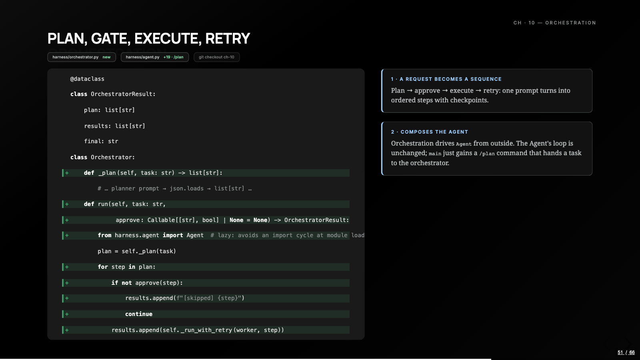Click the "self._run_with_retry(worker, step)" line
Image resolution: width=640 pixels, height=360 pixels.
(x=206, y=330)
